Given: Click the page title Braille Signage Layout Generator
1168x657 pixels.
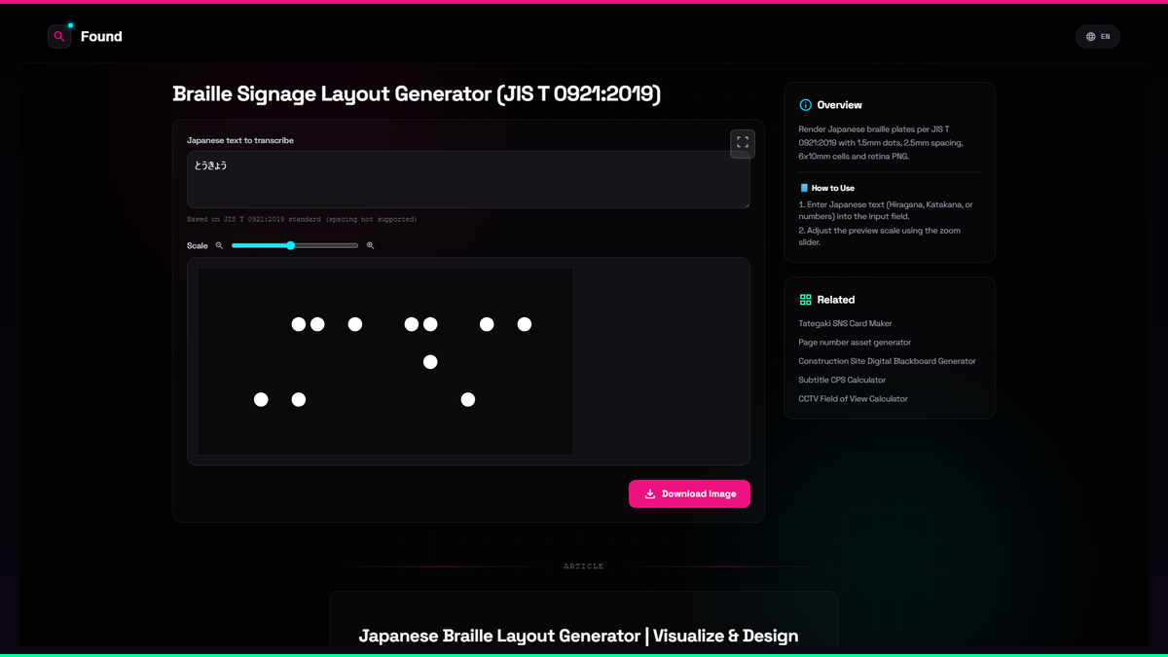Looking at the screenshot, I should pos(417,94).
